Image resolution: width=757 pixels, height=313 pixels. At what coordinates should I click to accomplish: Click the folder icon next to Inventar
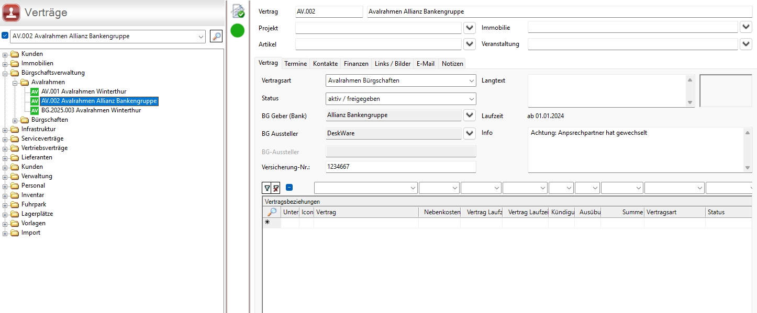(15, 195)
